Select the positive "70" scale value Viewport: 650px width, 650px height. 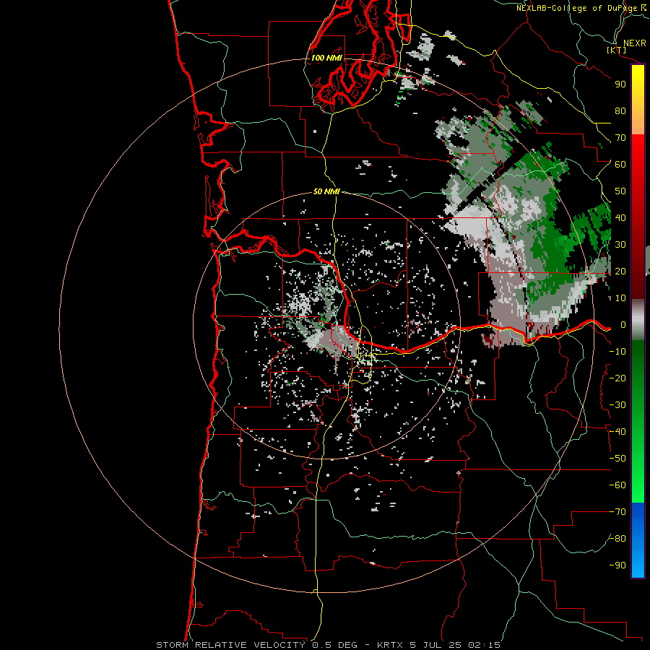620,138
